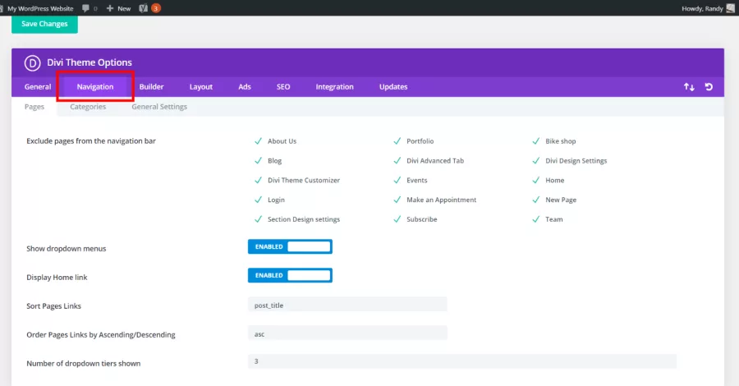Toggle the Subscribe page checkmark

[x=397, y=219]
